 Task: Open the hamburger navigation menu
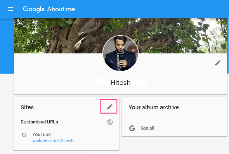click(10, 9)
